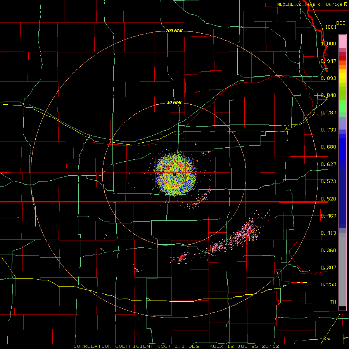The image size is (349, 349).
Task: Click the 0.680 color bar value
Action: click(328, 147)
